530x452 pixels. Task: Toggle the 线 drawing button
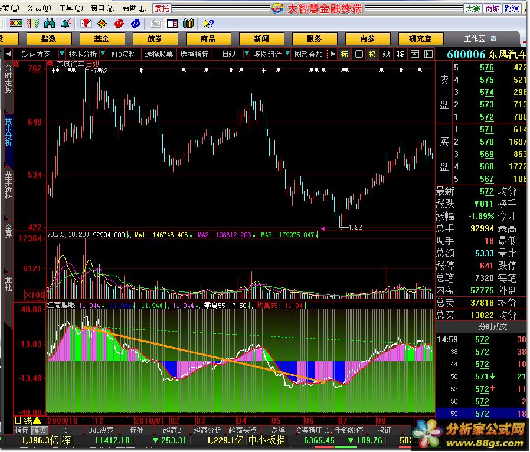pos(387,54)
